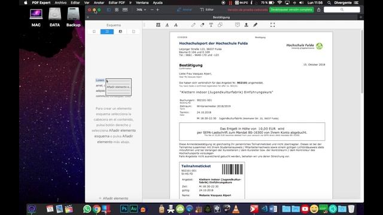Toggle the sidebar panel button in top toolbar
383x215 pixels.
(x=109, y=10)
